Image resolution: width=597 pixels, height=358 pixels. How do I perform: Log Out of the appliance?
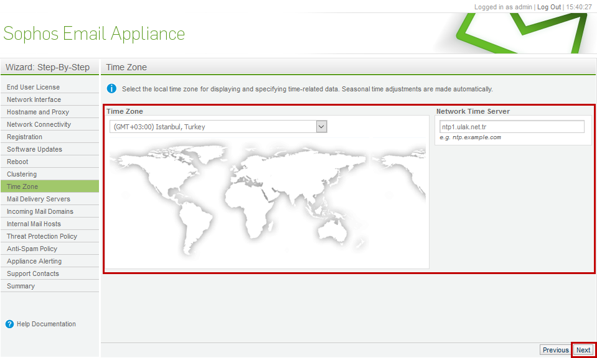[x=549, y=7]
